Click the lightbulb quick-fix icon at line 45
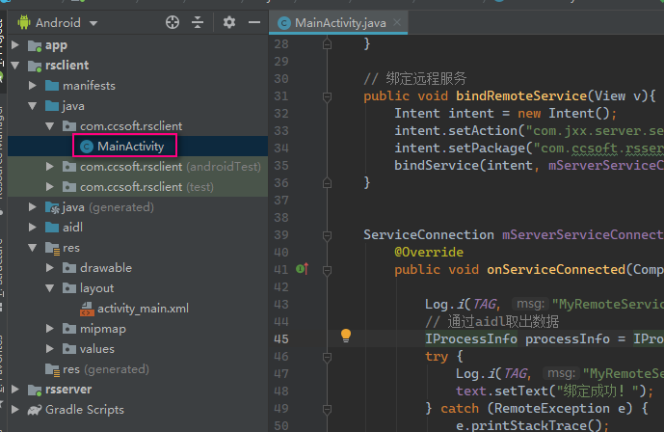 point(346,336)
